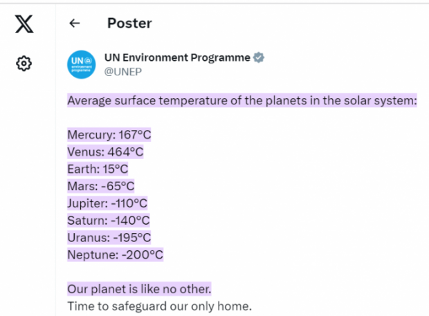This screenshot has width=429, height=316.
Task: Click 'Our planet is like no other' text
Action: click(139, 288)
